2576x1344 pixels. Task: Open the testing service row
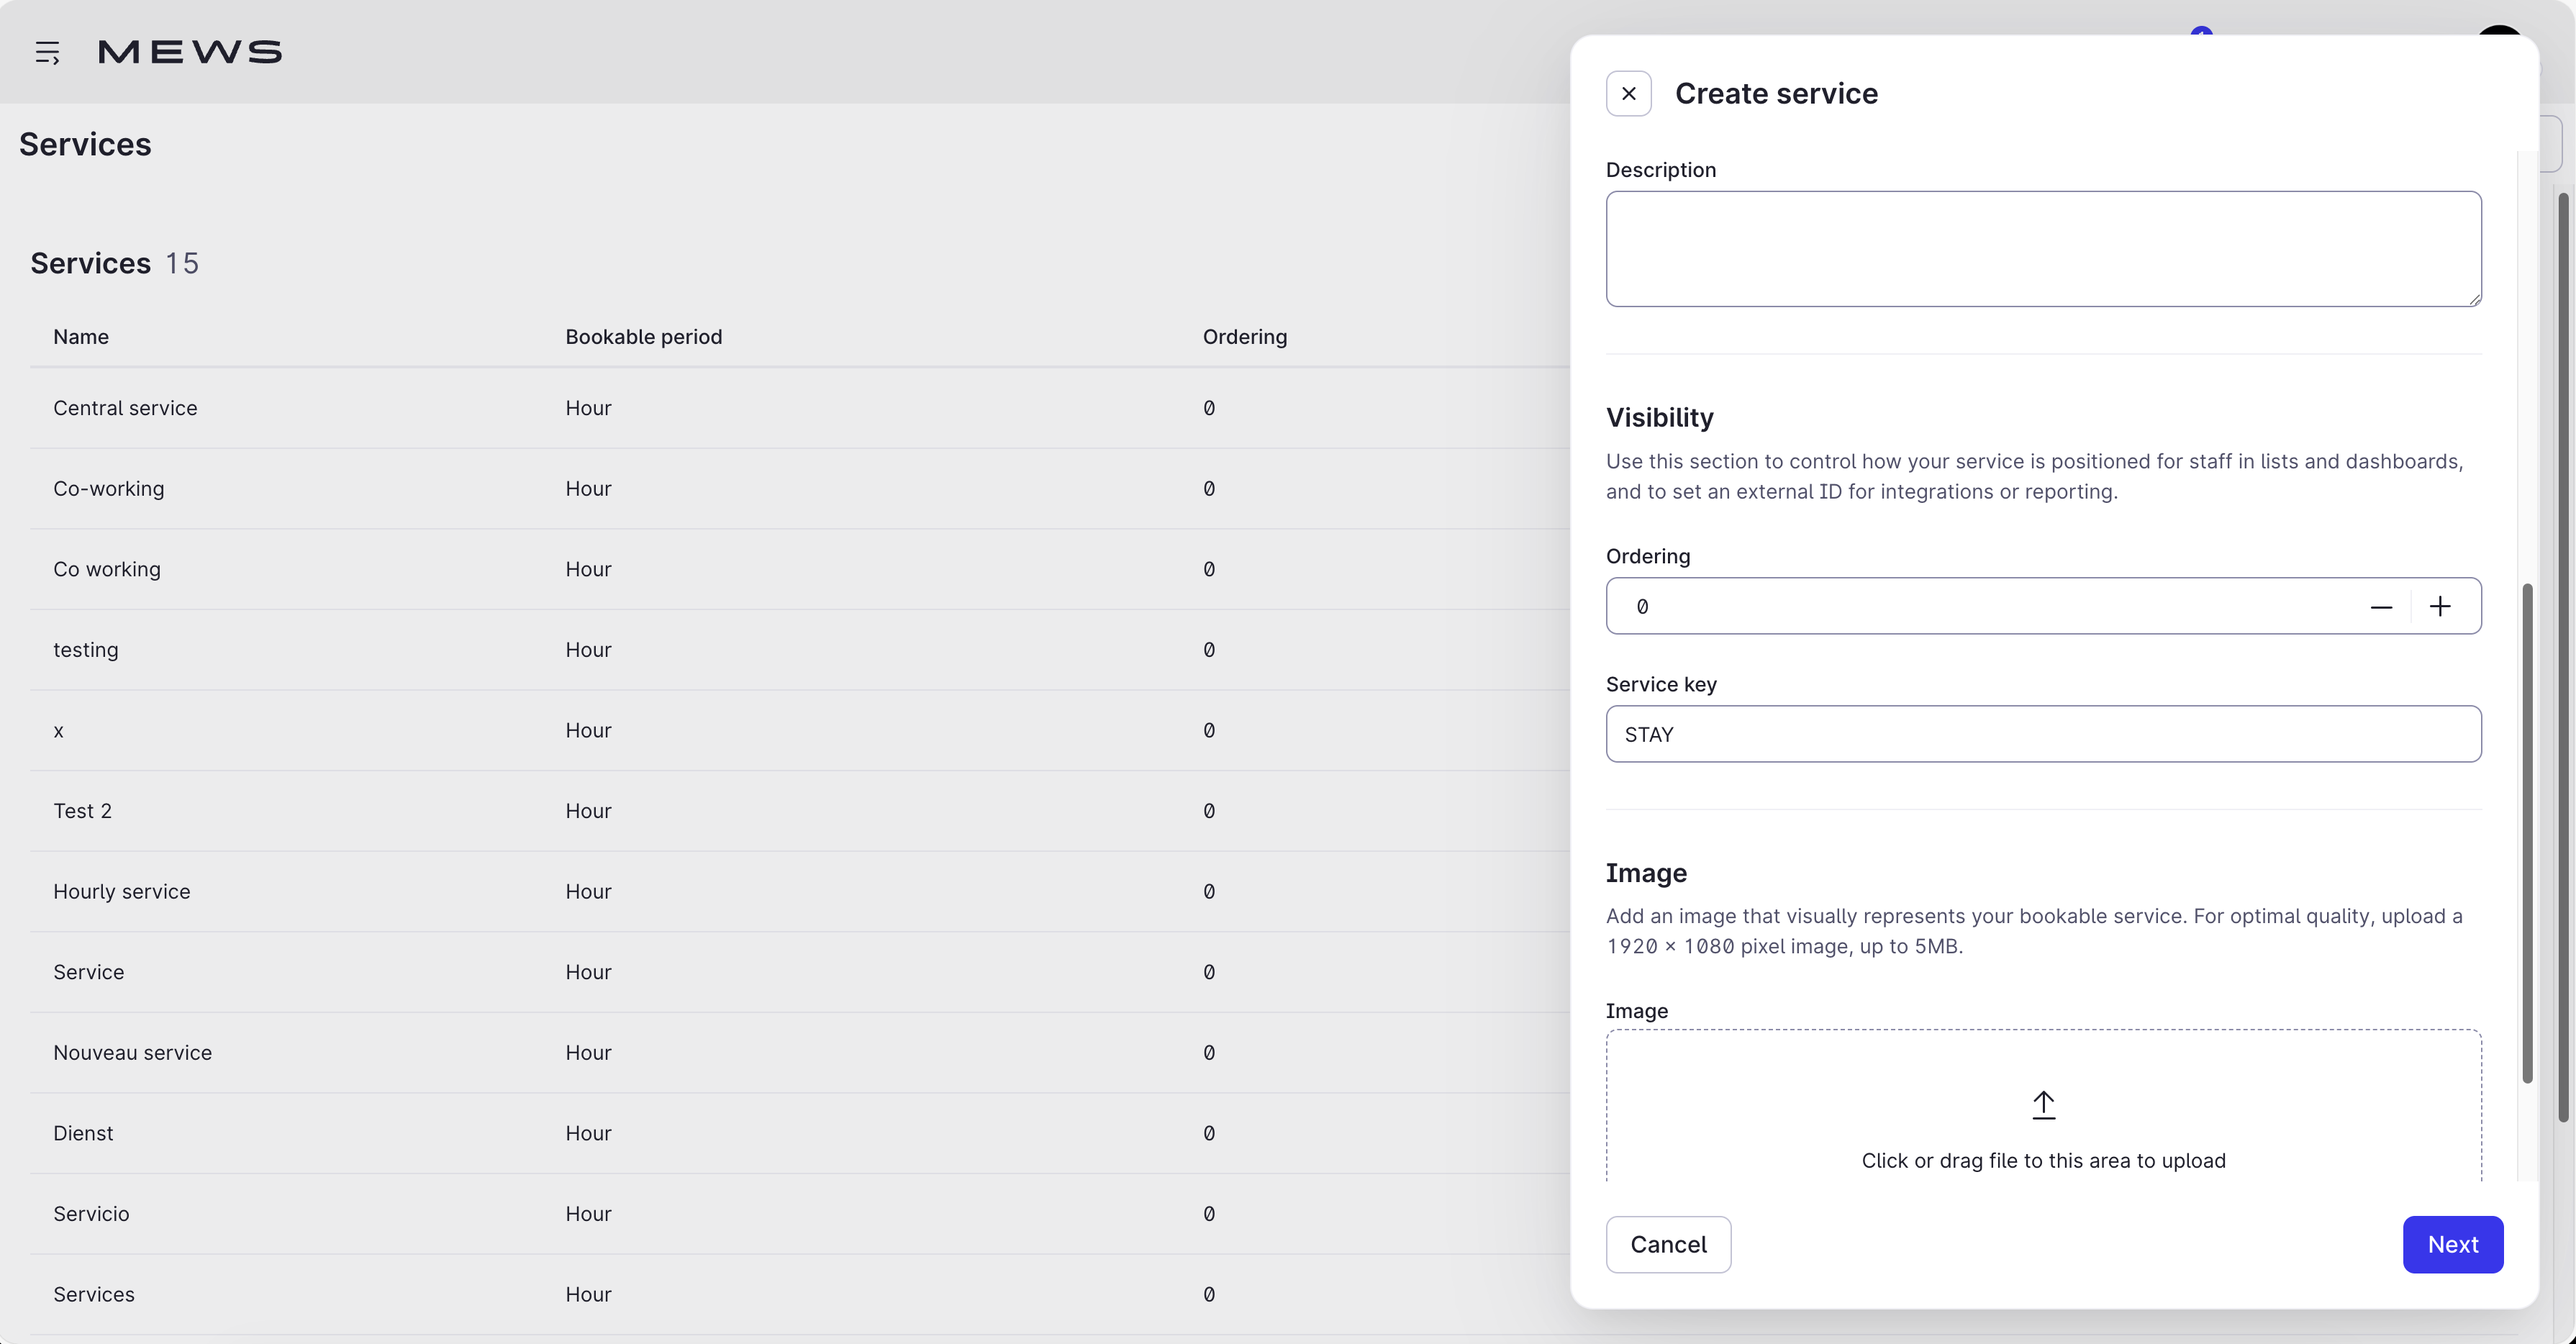point(800,650)
